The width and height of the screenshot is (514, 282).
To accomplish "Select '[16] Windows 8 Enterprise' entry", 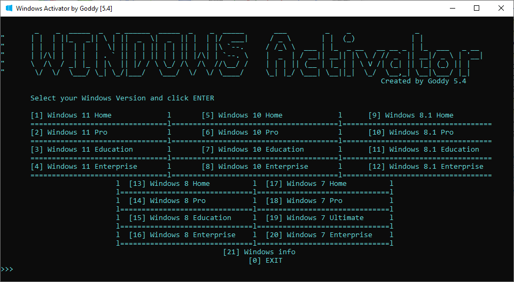I will coord(182,235).
